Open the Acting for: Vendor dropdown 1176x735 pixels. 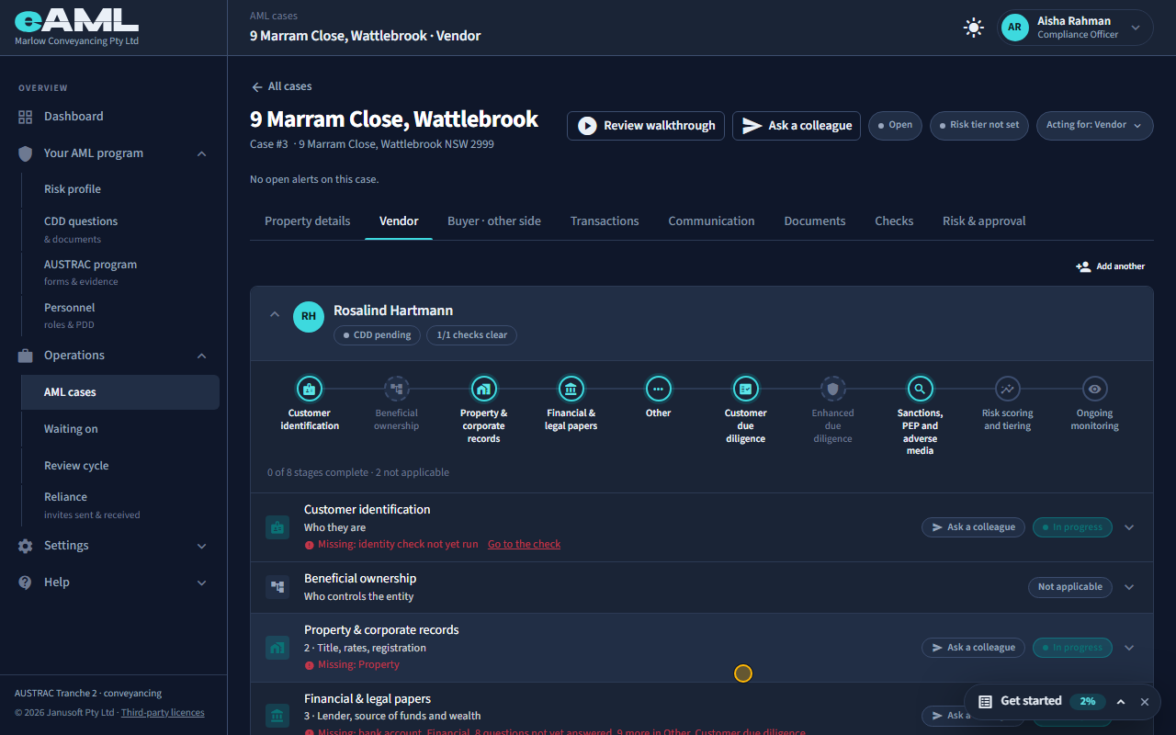(1095, 126)
